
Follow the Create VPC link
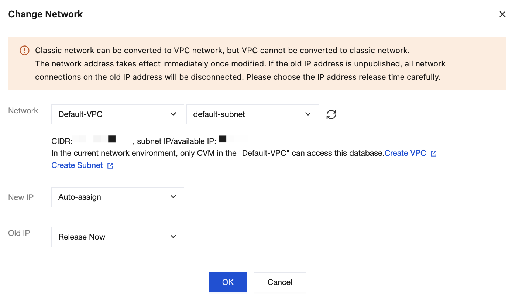[x=405, y=153]
